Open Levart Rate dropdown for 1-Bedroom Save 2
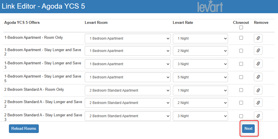Image resolution: width=278 pixels, height=139 pixels. click(x=200, y=51)
